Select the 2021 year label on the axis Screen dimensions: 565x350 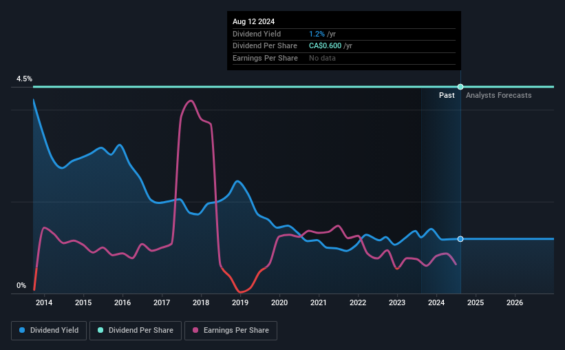point(319,302)
